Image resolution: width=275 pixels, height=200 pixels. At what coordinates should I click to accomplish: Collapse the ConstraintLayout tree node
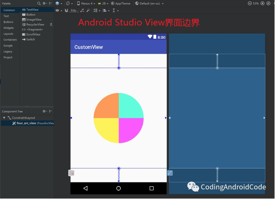coord(4,118)
